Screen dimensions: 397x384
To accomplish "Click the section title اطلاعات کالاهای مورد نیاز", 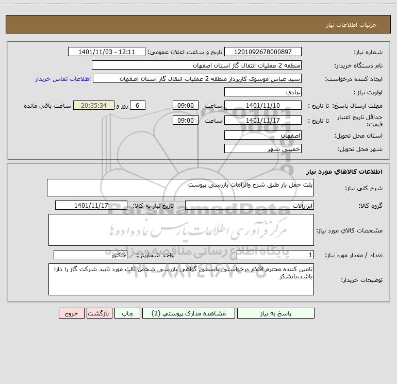I will click(344, 172).
